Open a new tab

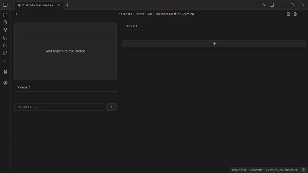click(67, 5)
